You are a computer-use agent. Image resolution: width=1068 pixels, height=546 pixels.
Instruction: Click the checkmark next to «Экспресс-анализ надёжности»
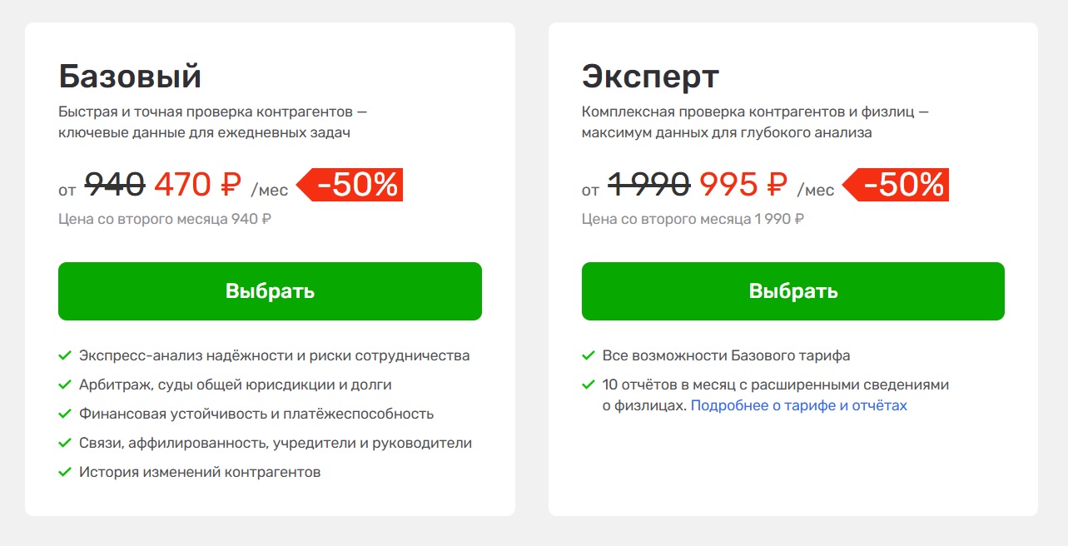[x=65, y=355]
